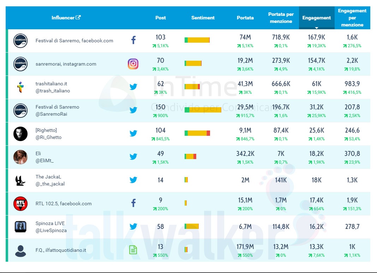The image size is (377, 273).
Task: Open the @SanremoRai Twitter avatar
Action: pos(20,110)
